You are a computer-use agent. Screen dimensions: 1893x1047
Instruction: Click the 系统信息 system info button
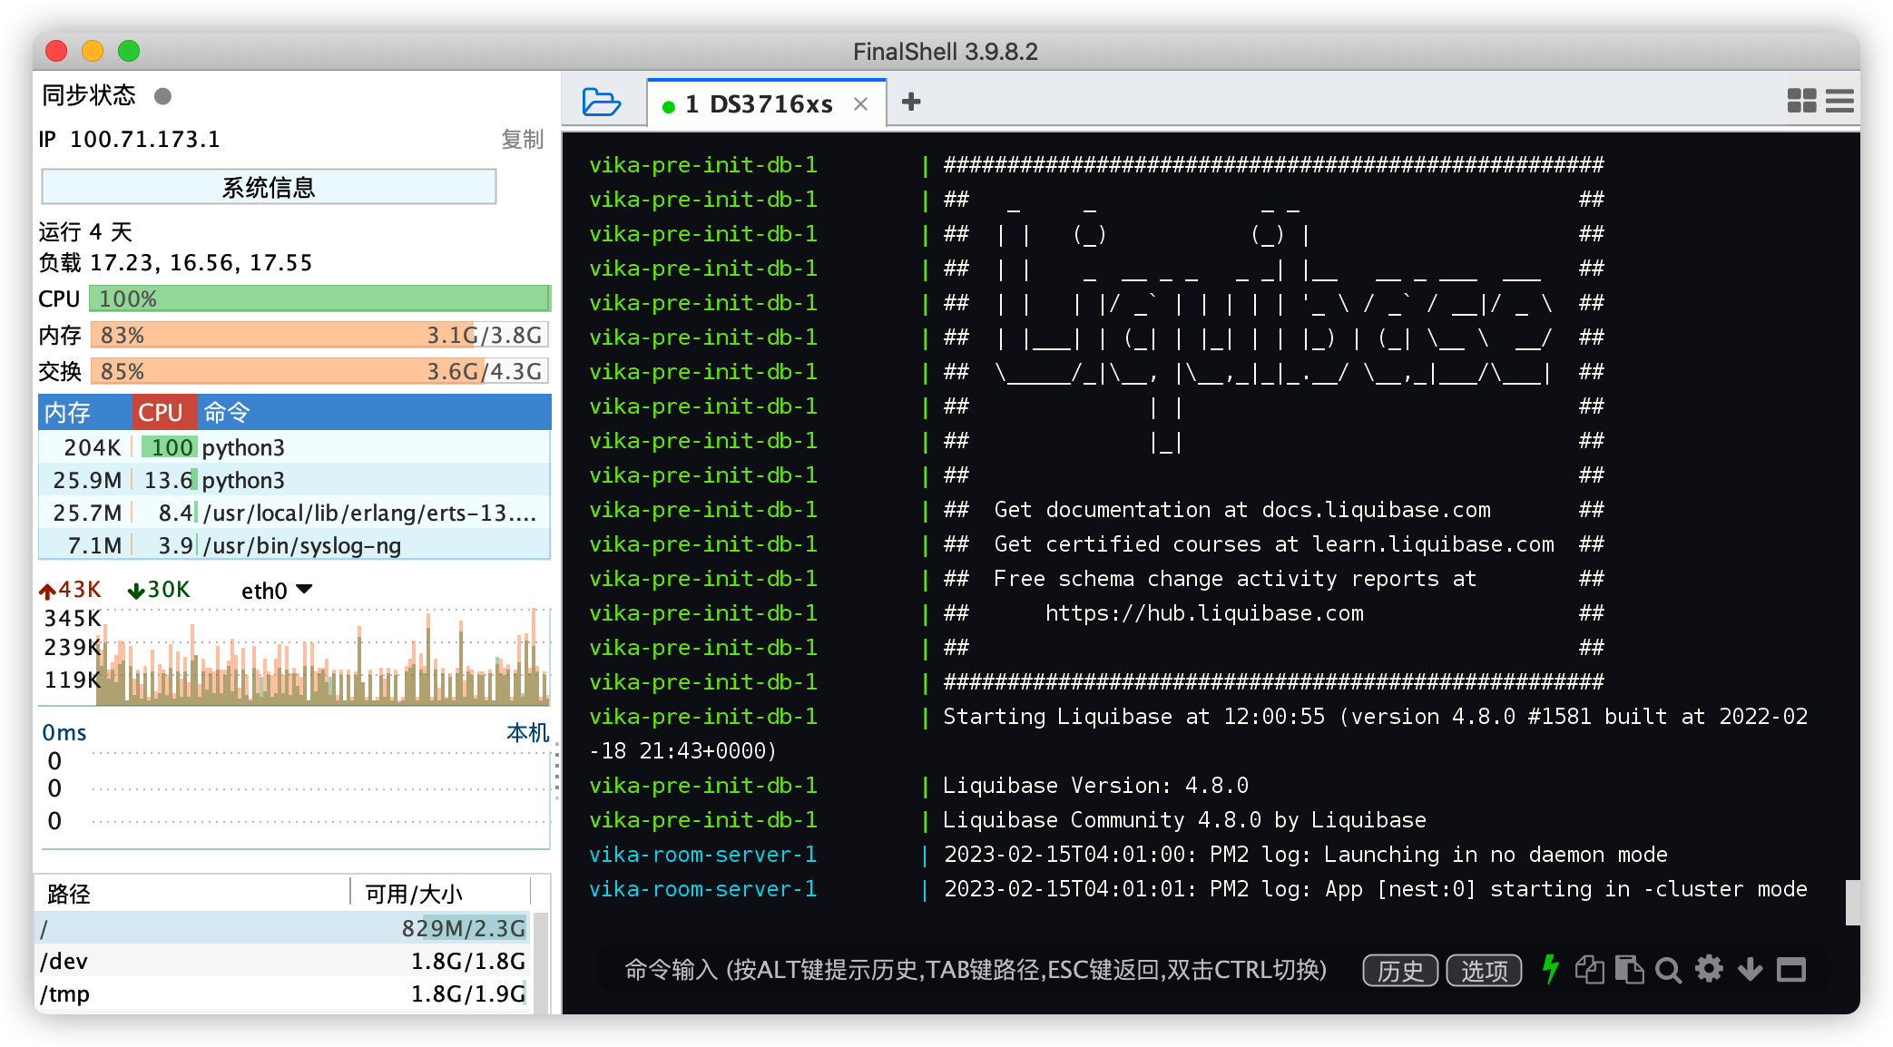(x=269, y=187)
